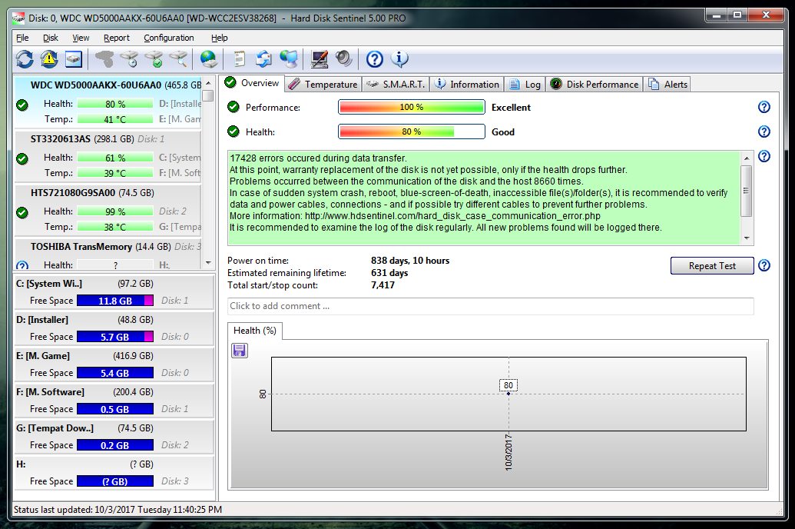Screen dimensions: 795x529
Task: Open disk analysis via the warning triangle icon
Action: click(x=48, y=59)
